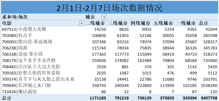
Task: Select the 求和项:场次 cell
Action: (15, 17)
